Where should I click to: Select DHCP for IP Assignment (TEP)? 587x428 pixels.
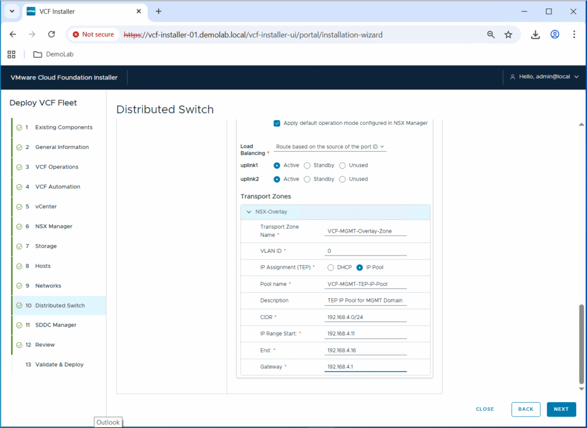click(x=331, y=268)
